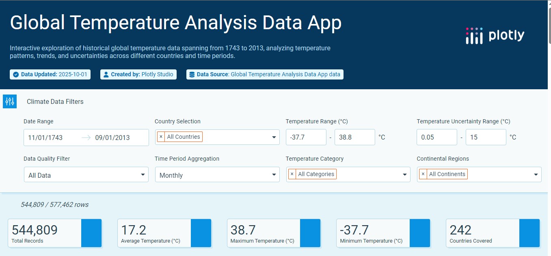Click the Plotly logo
The width and height of the screenshot is (551, 256).
(495, 36)
